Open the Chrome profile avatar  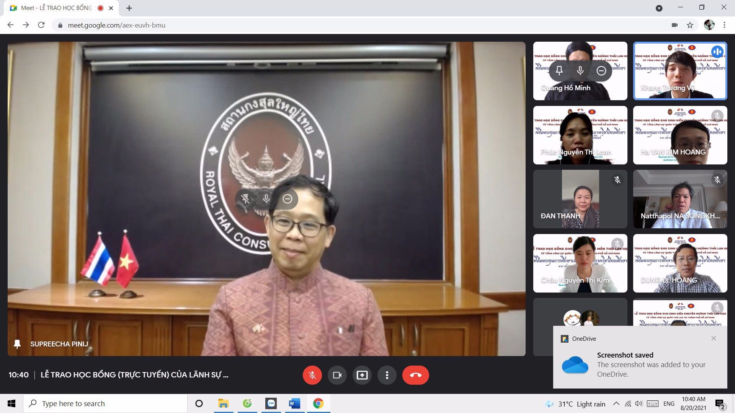[709, 25]
